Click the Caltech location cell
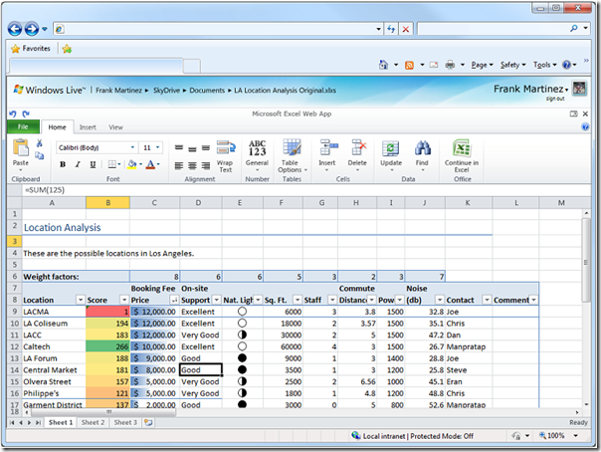 click(x=54, y=346)
